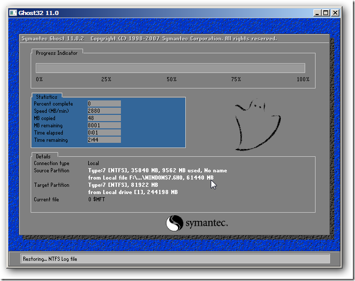
Task: Click the 0% progress label
Action: [x=39, y=79]
